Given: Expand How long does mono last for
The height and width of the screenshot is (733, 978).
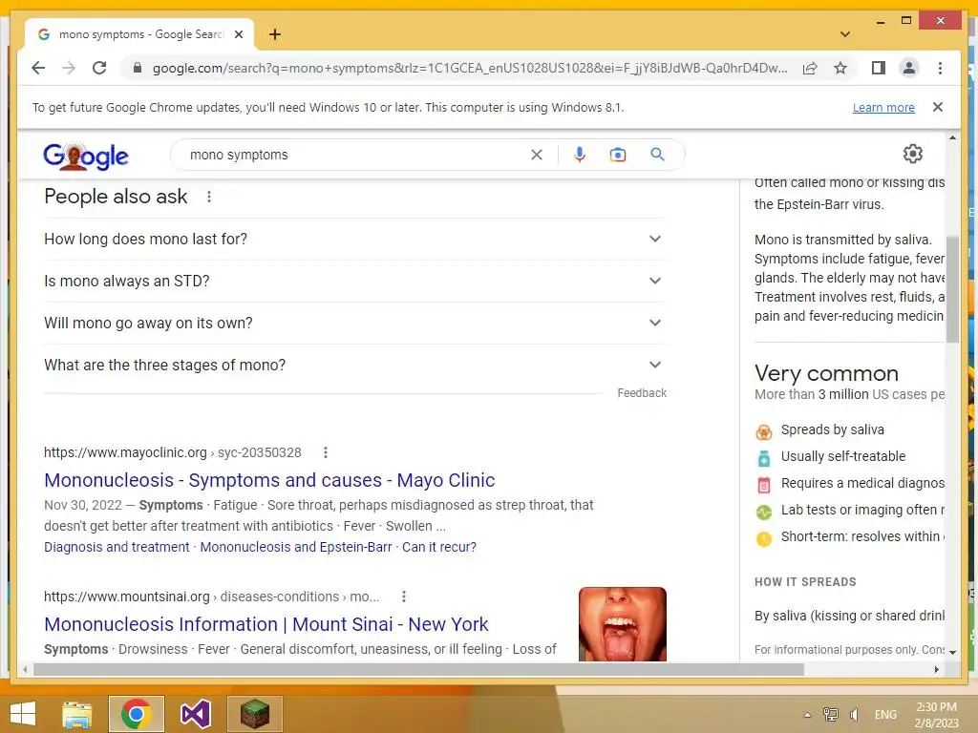Looking at the screenshot, I should point(354,239).
